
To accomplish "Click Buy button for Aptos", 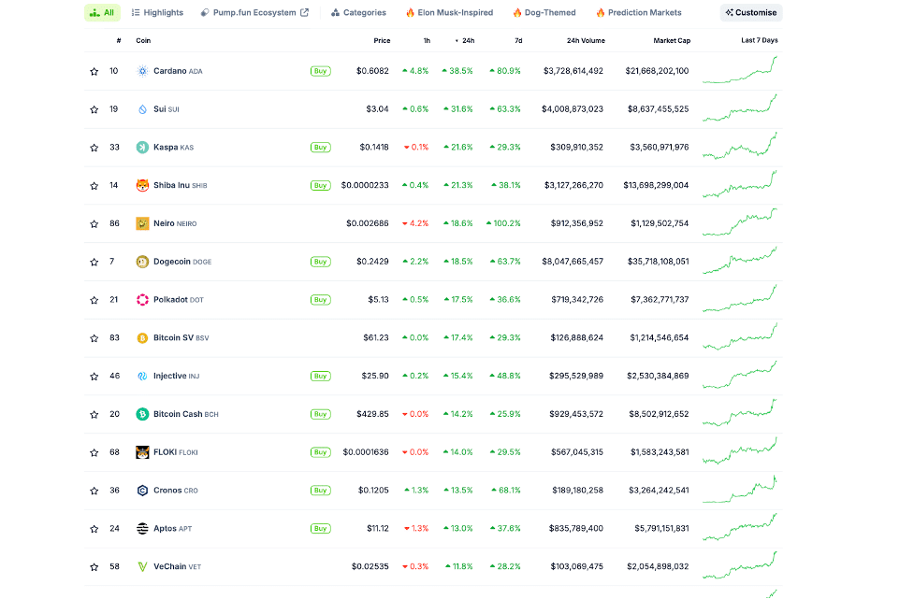I will 321,529.
